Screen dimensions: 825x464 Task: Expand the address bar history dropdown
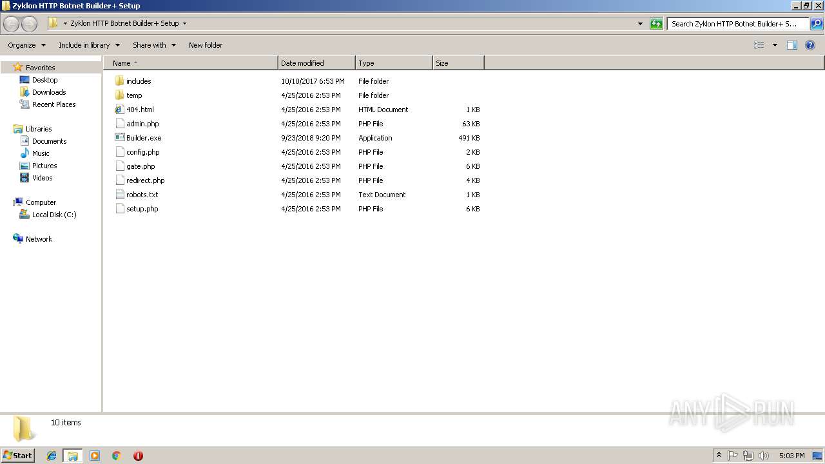(640, 24)
